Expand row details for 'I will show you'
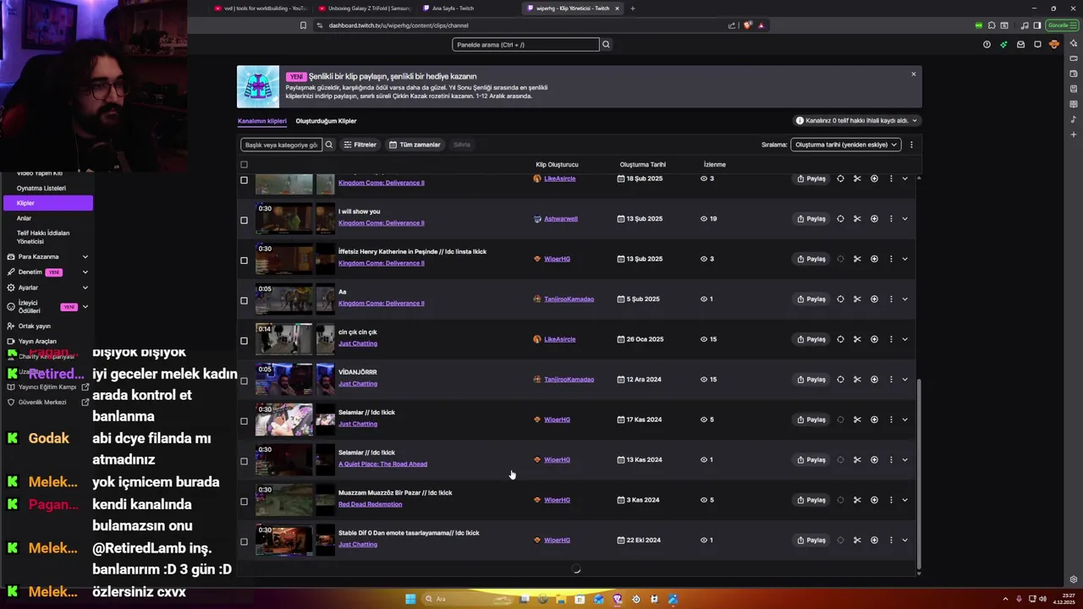The width and height of the screenshot is (1083, 609). (x=904, y=218)
